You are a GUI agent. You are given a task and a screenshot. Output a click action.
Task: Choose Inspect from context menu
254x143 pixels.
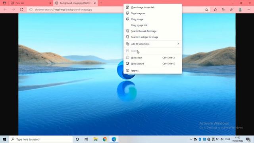click(152, 71)
